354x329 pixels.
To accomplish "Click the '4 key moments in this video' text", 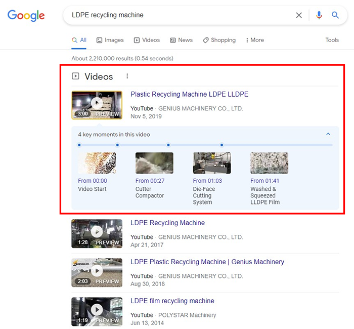I will coord(114,135).
